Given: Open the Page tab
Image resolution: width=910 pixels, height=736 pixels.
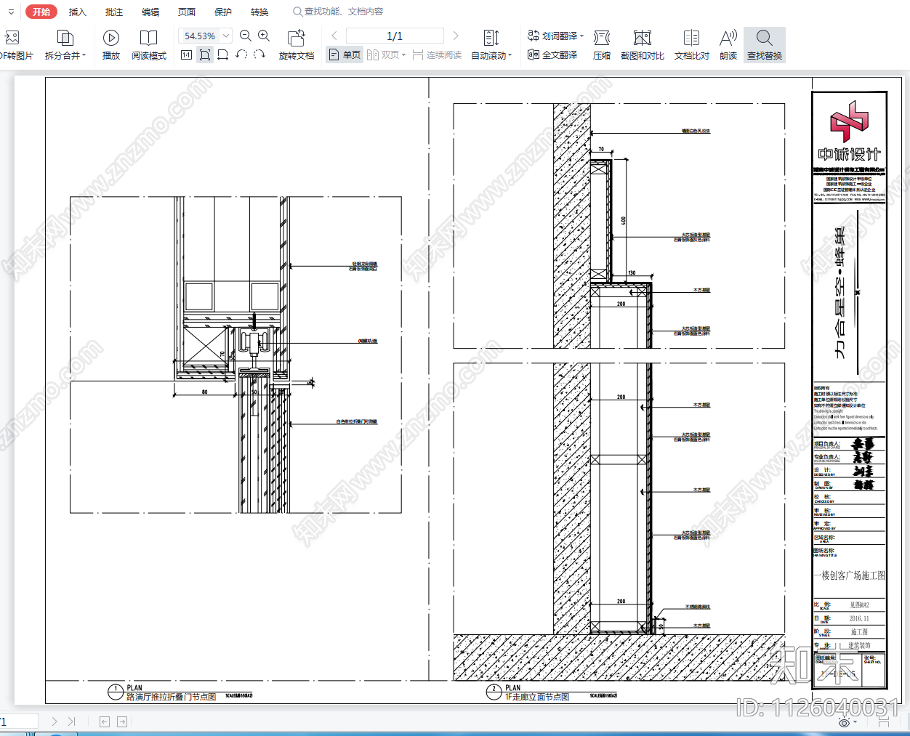Looking at the screenshot, I should tap(187, 12).
